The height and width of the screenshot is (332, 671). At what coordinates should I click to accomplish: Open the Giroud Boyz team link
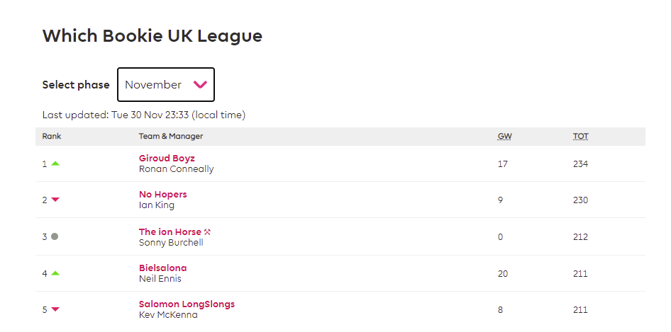pyautogui.click(x=167, y=158)
